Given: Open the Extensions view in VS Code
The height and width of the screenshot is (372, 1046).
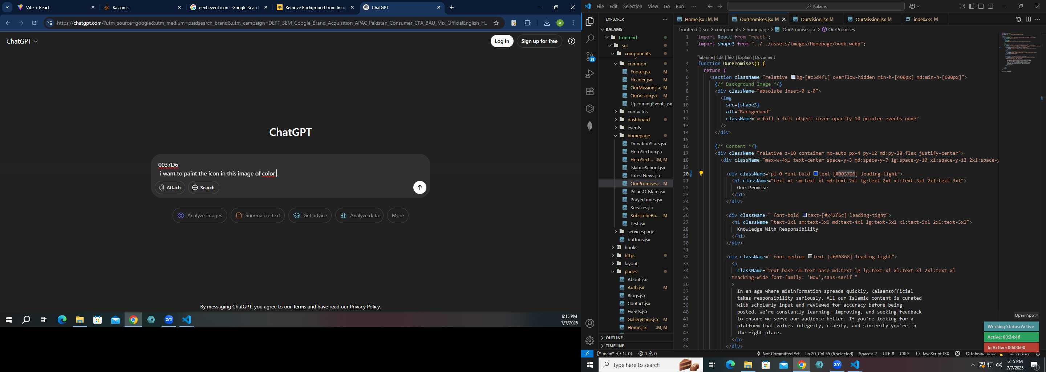Looking at the screenshot, I should pyautogui.click(x=590, y=92).
